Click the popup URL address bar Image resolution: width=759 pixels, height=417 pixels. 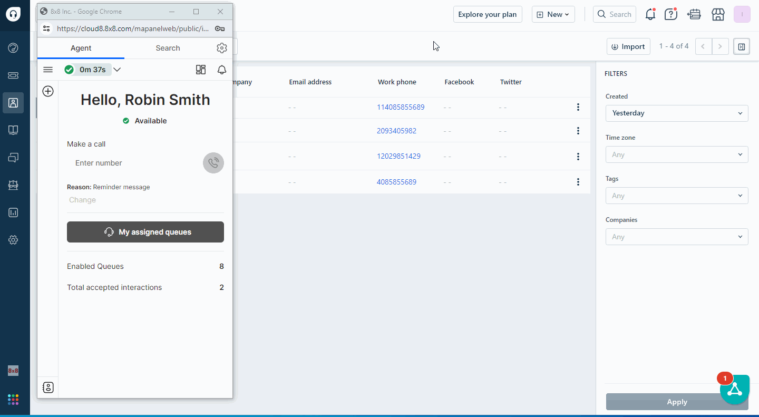pos(133,28)
